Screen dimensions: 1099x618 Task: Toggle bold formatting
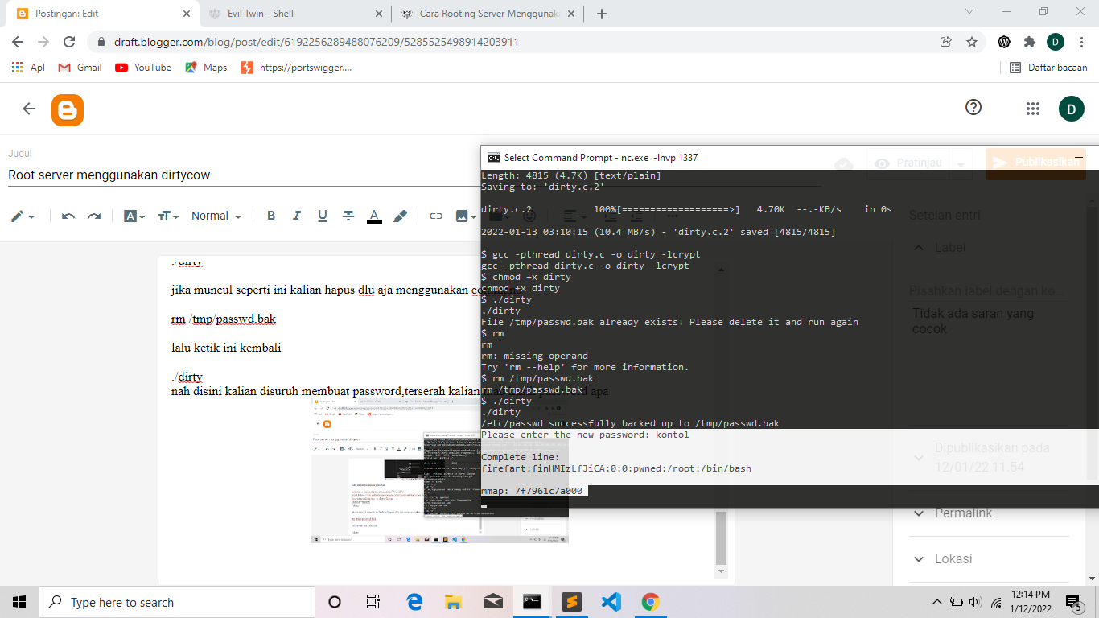tap(271, 216)
